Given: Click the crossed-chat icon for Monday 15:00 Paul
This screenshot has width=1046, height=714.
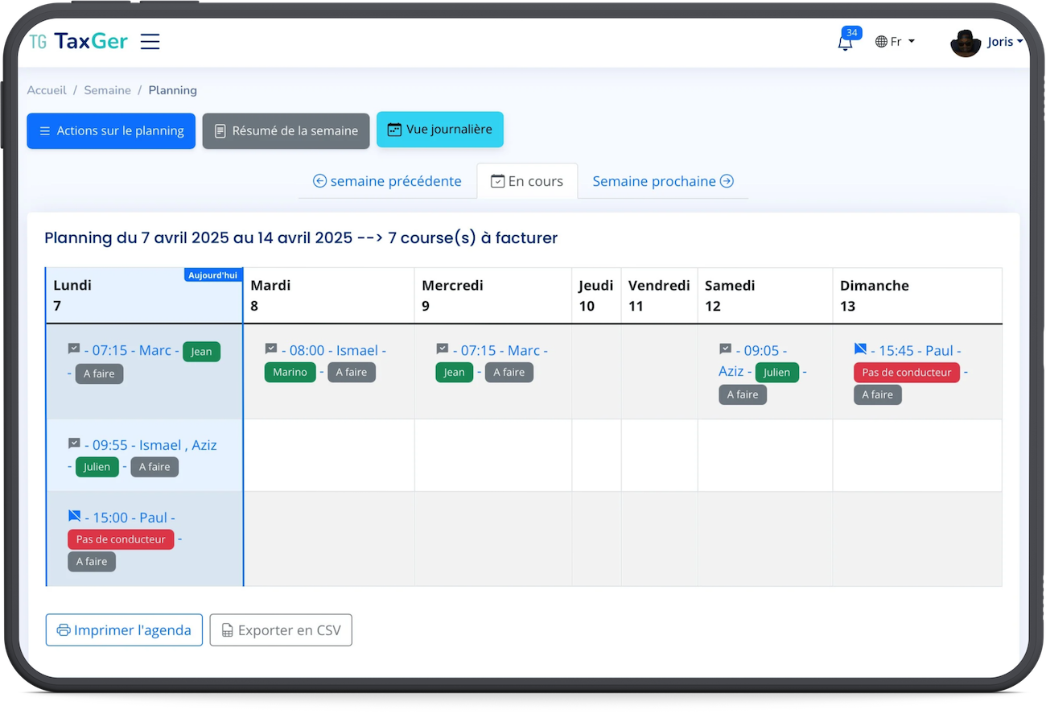Looking at the screenshot, I should pos(74,516).
